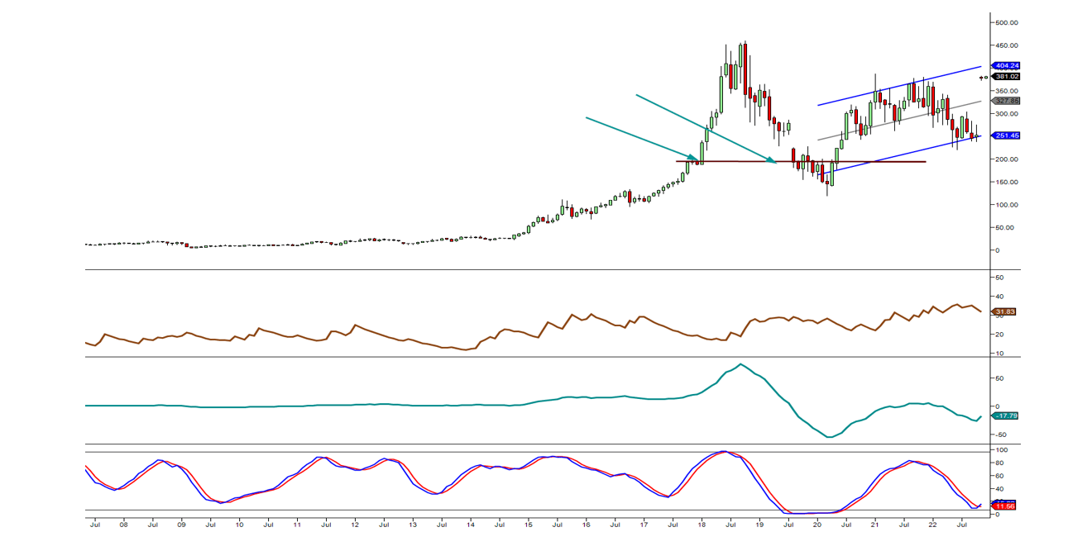Click the 30 label on brown indicator axis

[1000, 315]
